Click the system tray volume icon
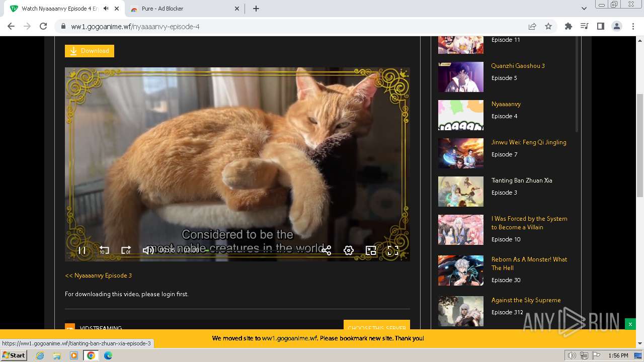The height and width of the screenshot is (362, 644). click(572, 355)
